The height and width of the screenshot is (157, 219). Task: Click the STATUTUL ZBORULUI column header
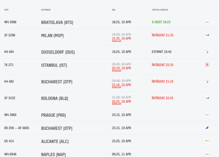click(160, 10)
